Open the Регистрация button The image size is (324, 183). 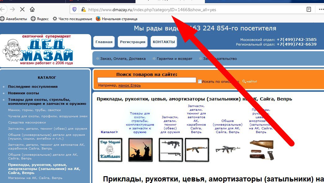click(133, 42)
